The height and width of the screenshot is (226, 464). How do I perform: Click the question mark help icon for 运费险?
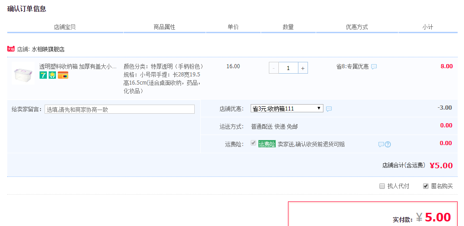click(388, 144)
